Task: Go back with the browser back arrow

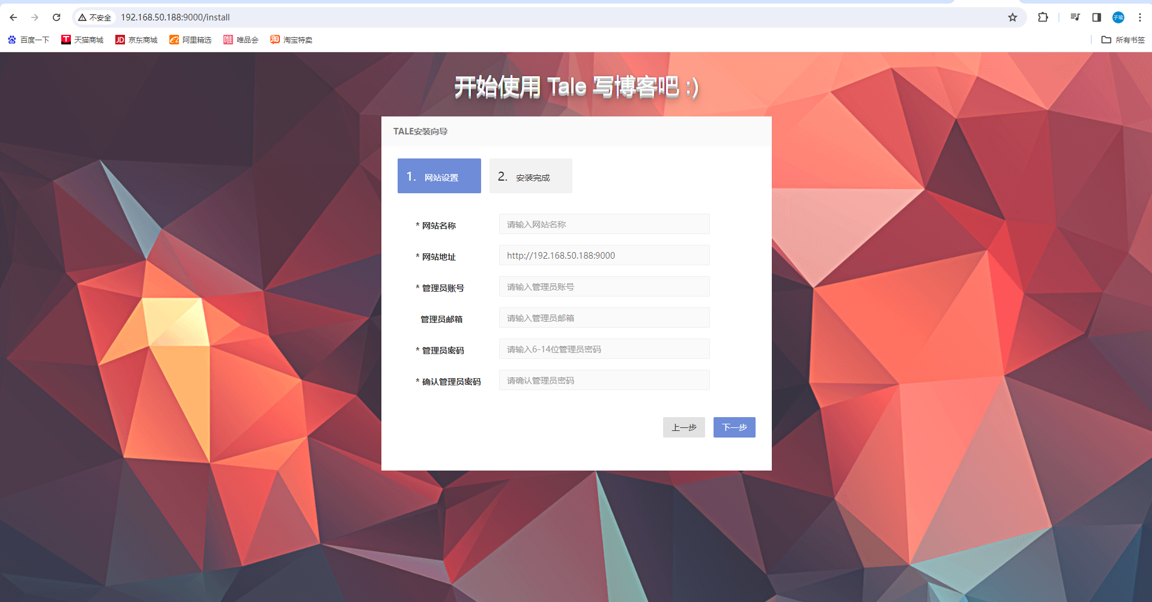Action: pos(13,17)
